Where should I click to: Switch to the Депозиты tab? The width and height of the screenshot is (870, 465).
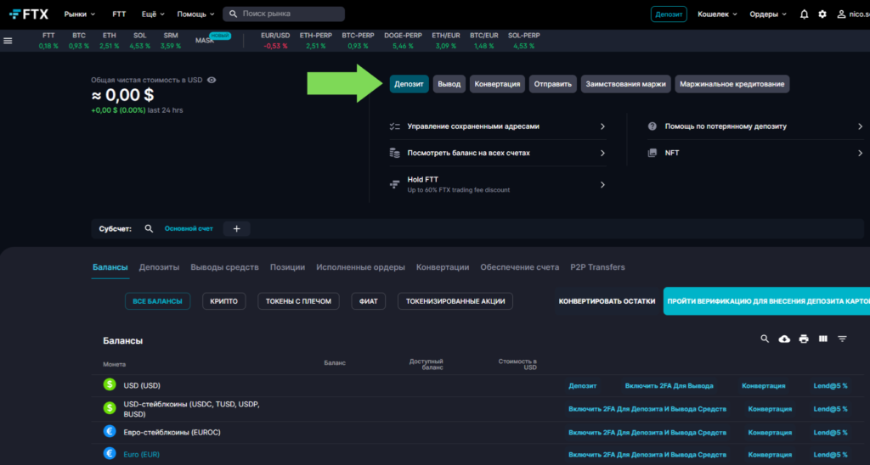point(159,267)
